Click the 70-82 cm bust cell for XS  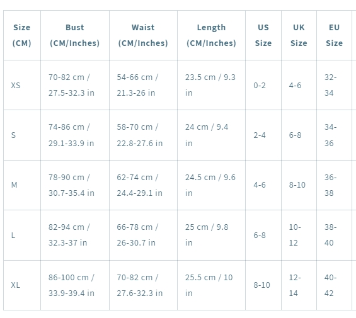click(x=75, y=85)
